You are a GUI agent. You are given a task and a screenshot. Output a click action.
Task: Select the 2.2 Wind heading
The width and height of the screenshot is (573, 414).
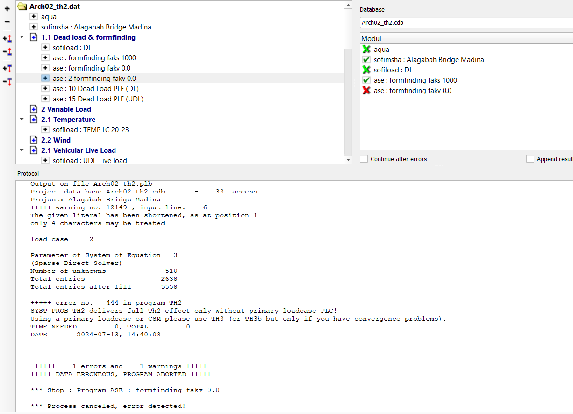tap(56, 140)
